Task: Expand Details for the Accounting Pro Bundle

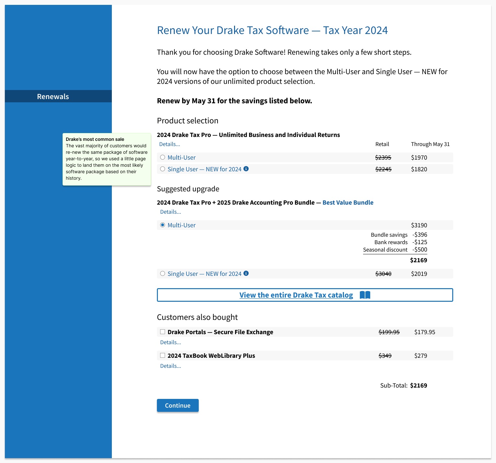Action: 171,212
